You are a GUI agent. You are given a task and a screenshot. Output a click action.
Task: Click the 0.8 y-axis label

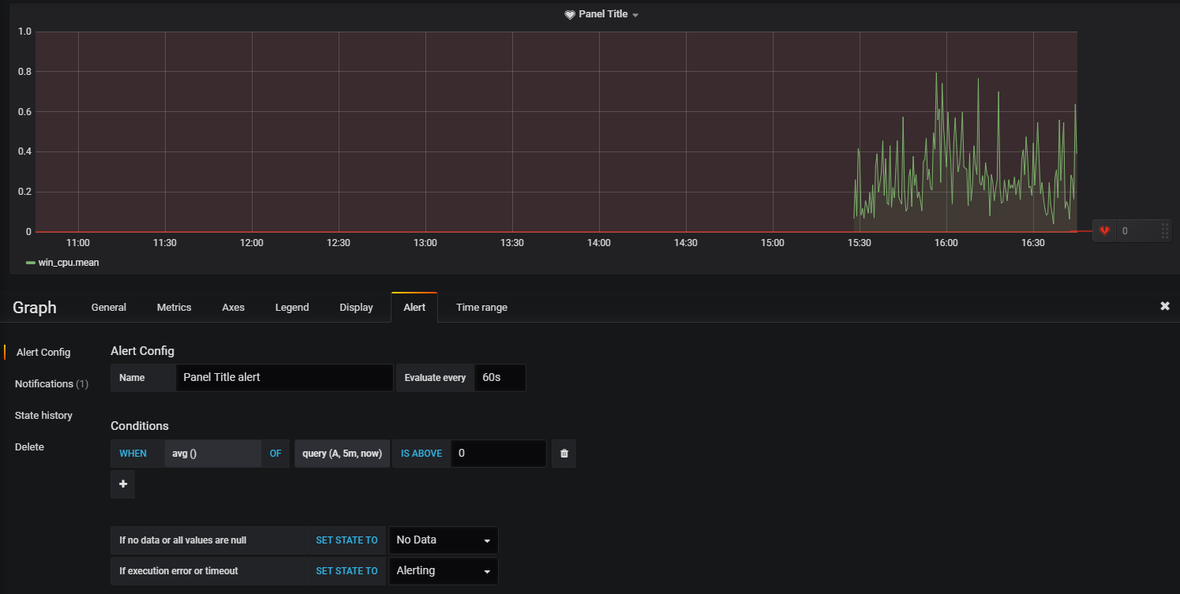click(24, 72)
